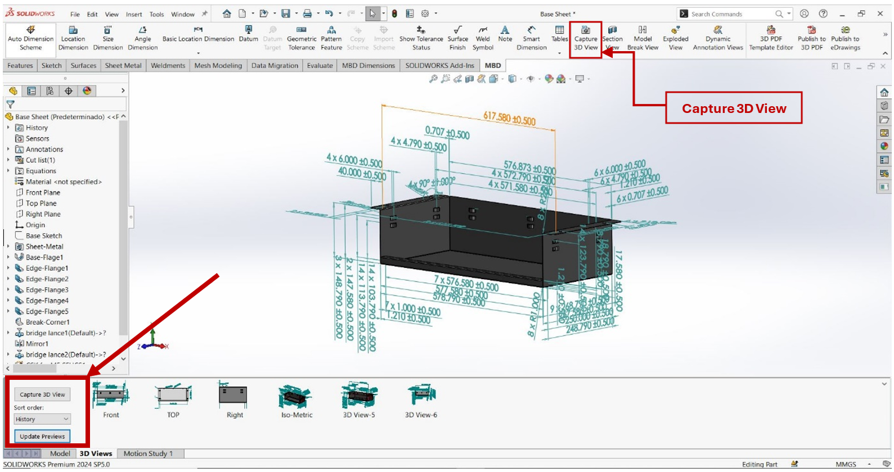Screen dimensions: 894x472
Task: Expand the Annotations tree node
Action: point(8,149)
